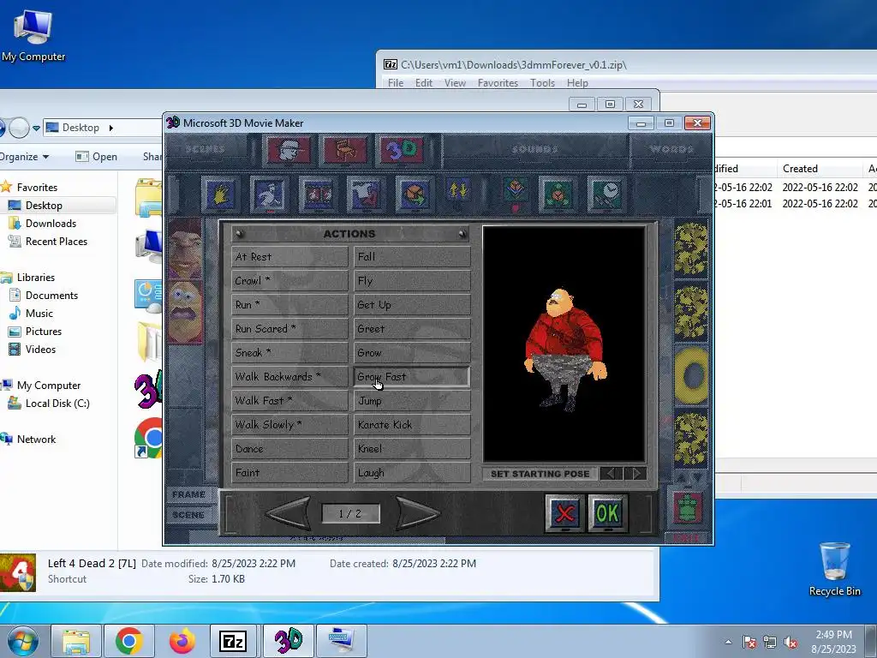Open Explorer recent locations dropdown arrow
This screenshot has width=877, height=658.
coord(36,129)
